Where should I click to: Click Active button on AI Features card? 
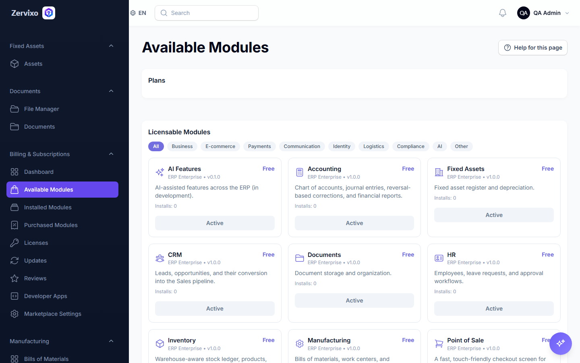(215, 223)
